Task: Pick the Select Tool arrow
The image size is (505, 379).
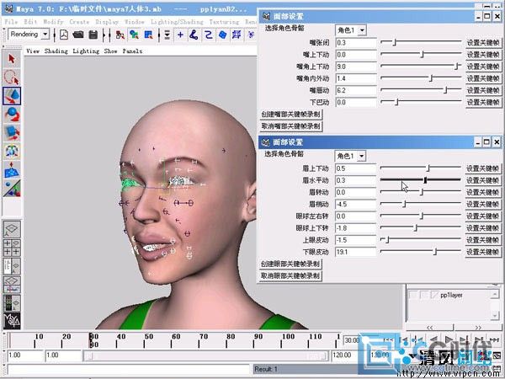Action: pyautogui.click(x=12, y=59)
